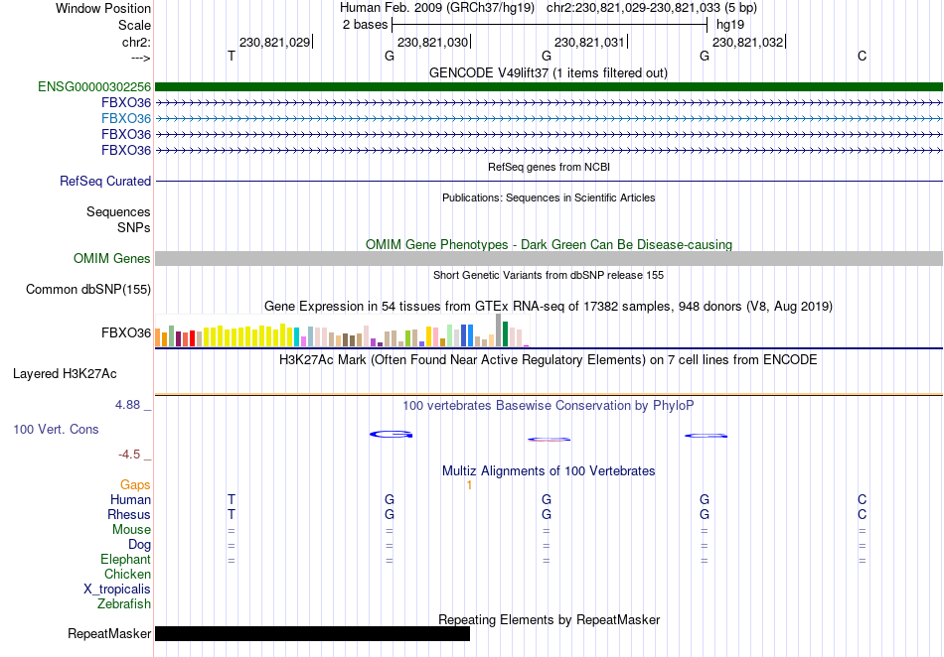
Task: Click the Chicken alignment row label
Action: tap(127, 574)
